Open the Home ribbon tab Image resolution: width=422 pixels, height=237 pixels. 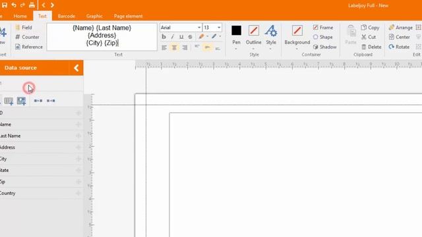tap(20, 16)
